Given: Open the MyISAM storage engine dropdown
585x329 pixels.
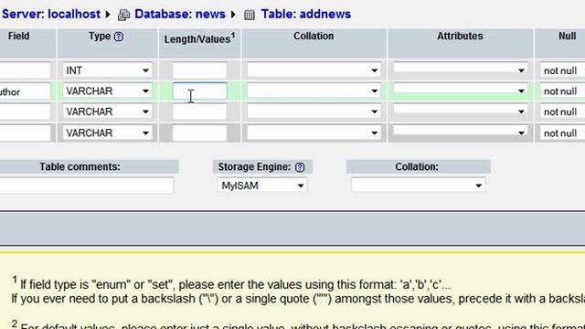Looking at the screenshot, I should [x=262, y=186].
